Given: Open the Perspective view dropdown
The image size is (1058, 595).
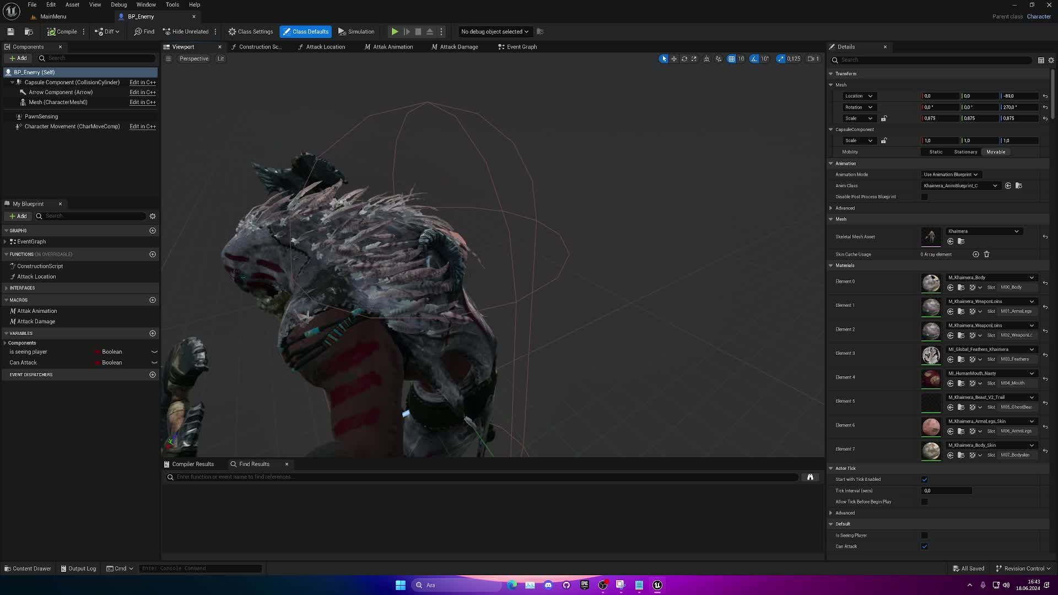Looking at the screenshot, I should (x=194, y=58).
